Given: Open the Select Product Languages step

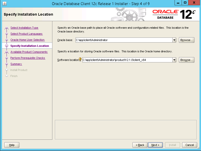Looking at the screenshot, I should pyautogui.click(x=26, y=34).
